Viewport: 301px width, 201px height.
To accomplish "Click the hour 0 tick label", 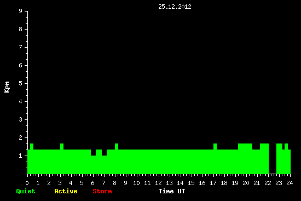I will [x=27, y=183].
